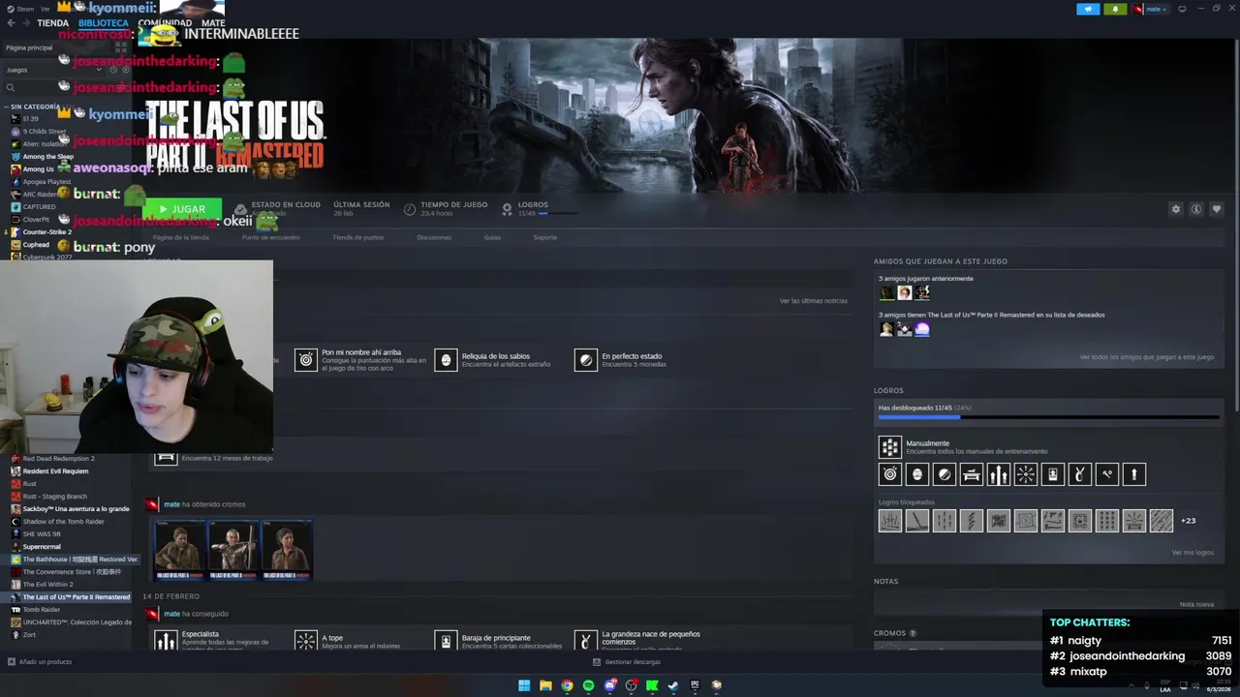Open Google Chrome from taskbar
This screenshot has height=697, width=1240.
click(567, 685)
